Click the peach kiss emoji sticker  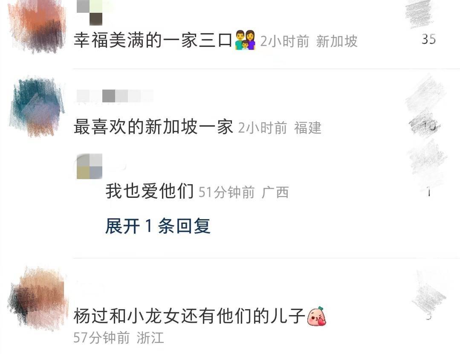coord(317,316)
